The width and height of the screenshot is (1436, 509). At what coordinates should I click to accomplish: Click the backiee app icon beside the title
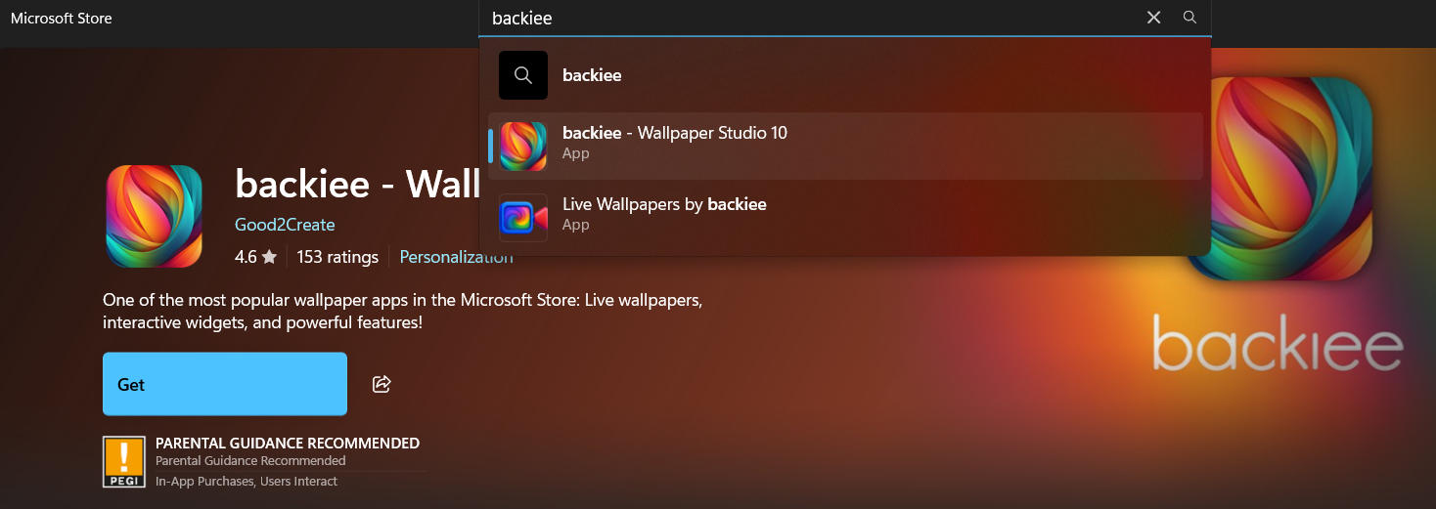pos(154,216)
